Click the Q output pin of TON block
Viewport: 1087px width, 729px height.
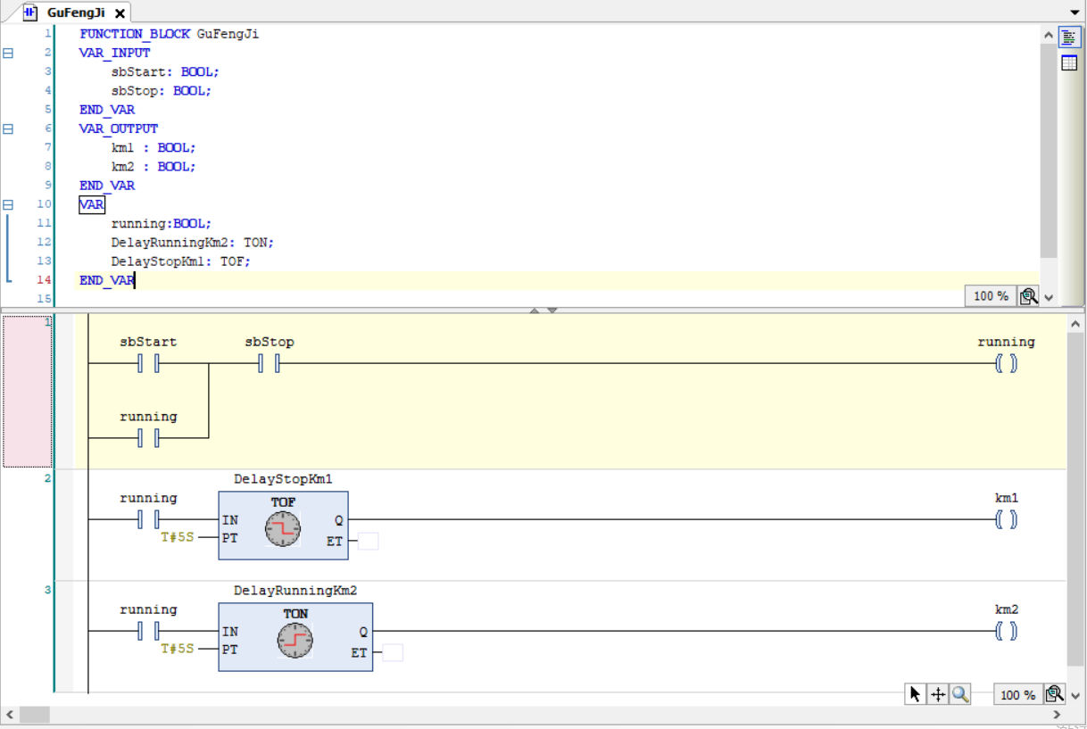click(363, 632)
